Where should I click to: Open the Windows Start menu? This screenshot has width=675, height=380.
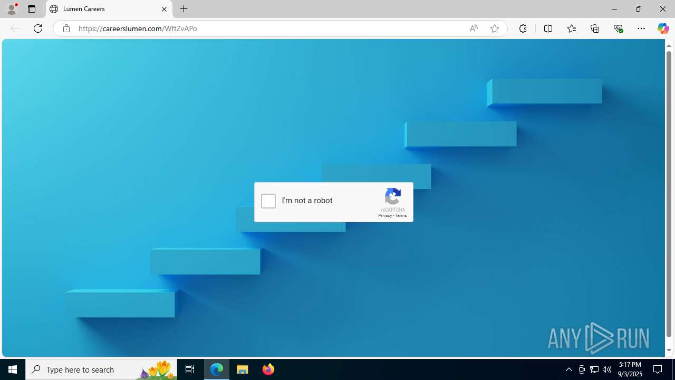click(x=13, y=369)
